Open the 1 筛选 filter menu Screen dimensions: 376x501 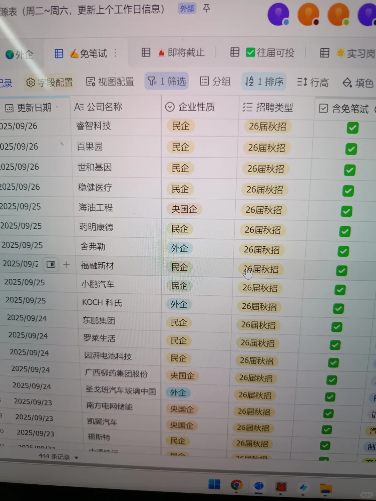pyautogui.click(x=166, y=81)
